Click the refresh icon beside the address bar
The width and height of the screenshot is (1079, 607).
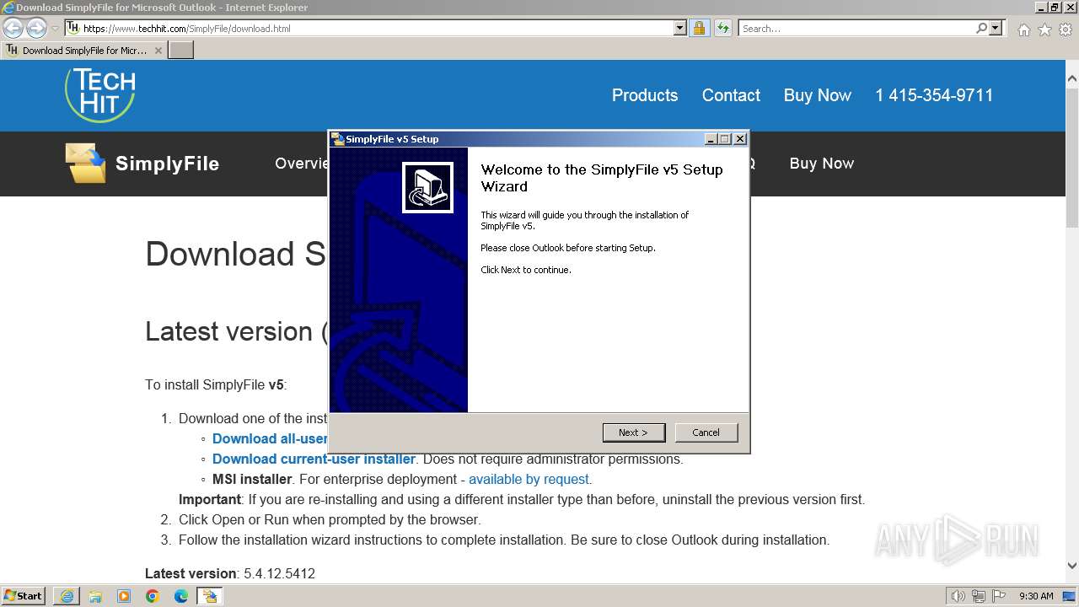(722, 28)
